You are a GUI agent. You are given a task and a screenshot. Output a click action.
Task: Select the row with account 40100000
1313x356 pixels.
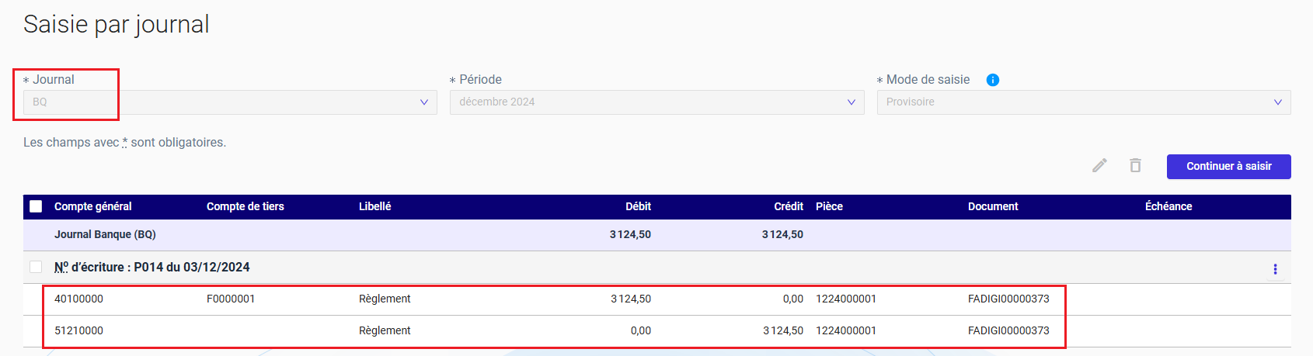point(657,299)
